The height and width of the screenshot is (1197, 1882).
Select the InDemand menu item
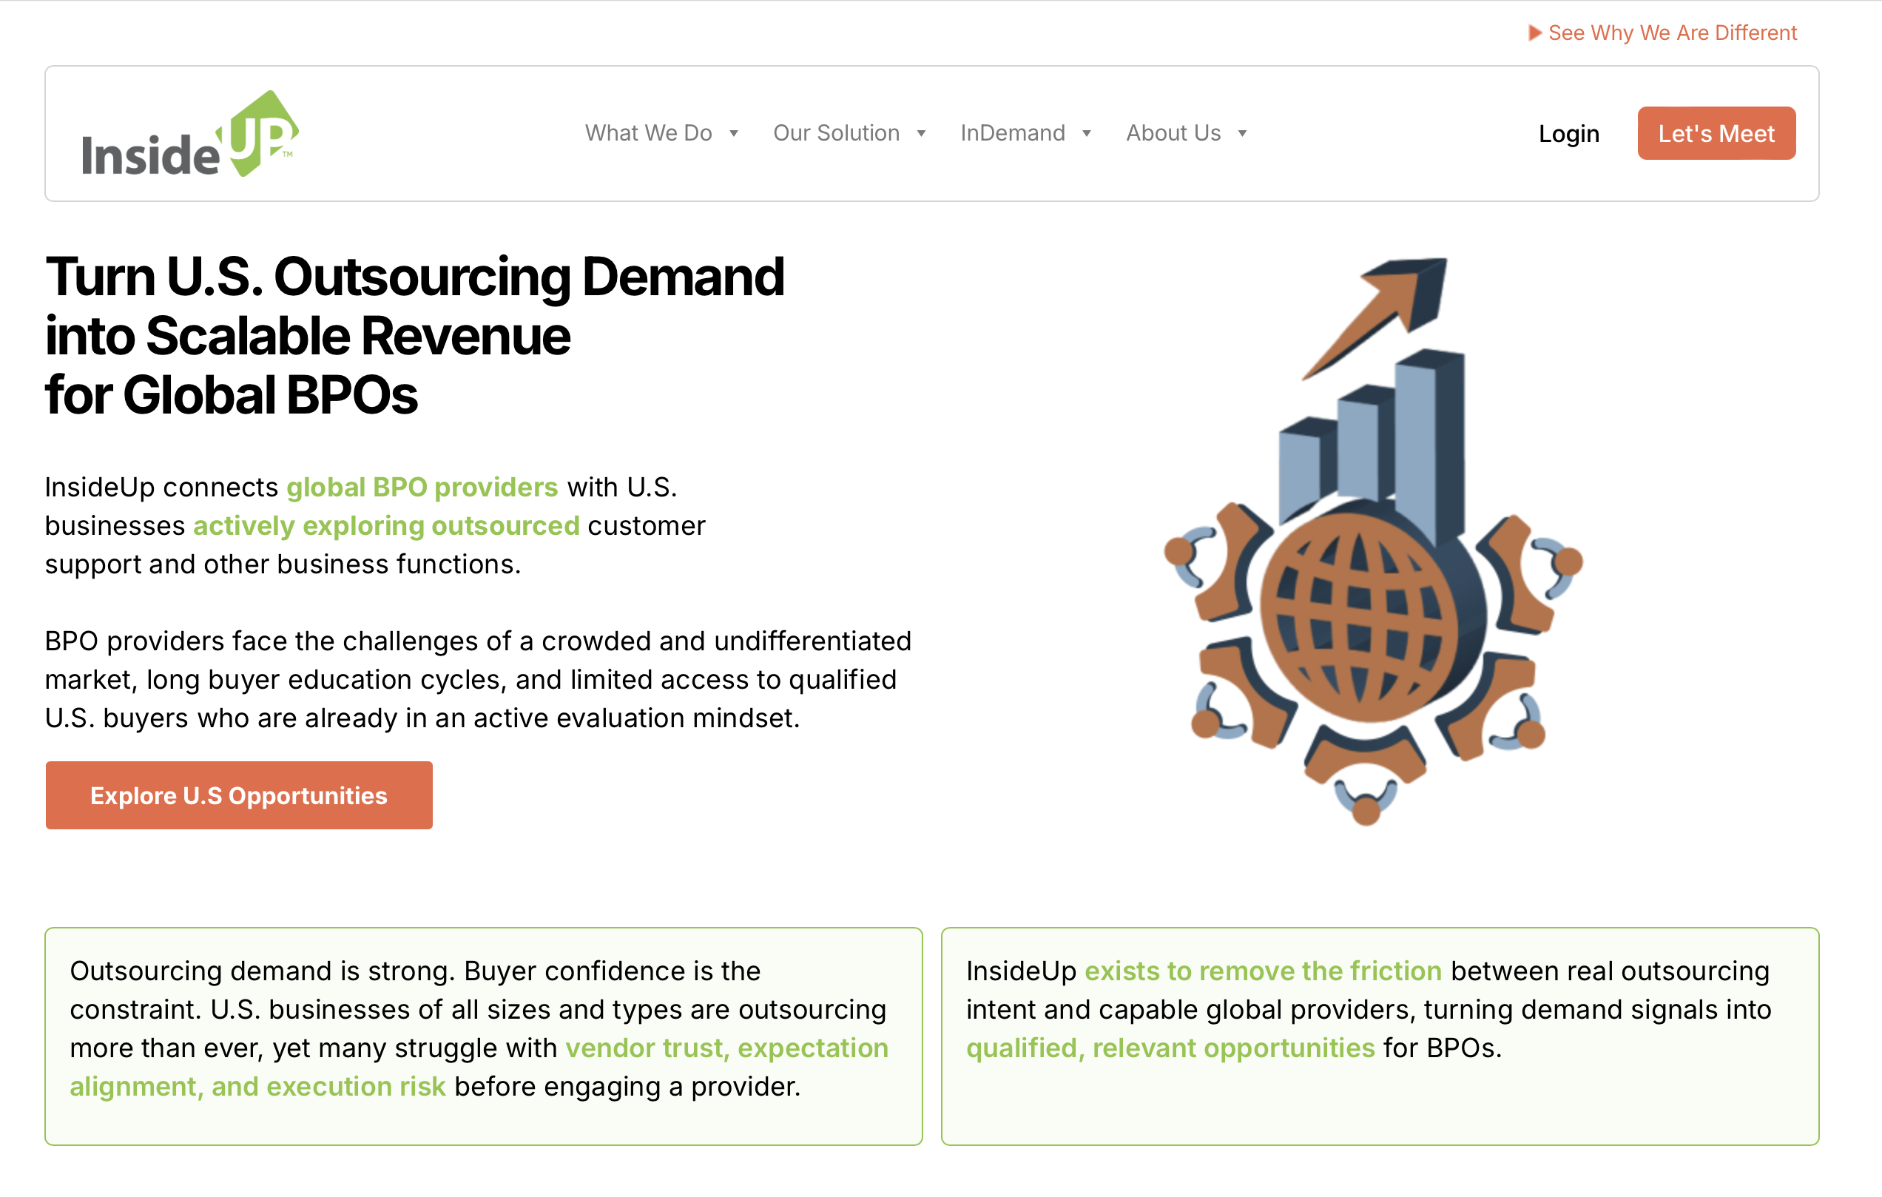[x=1012, y=134]
